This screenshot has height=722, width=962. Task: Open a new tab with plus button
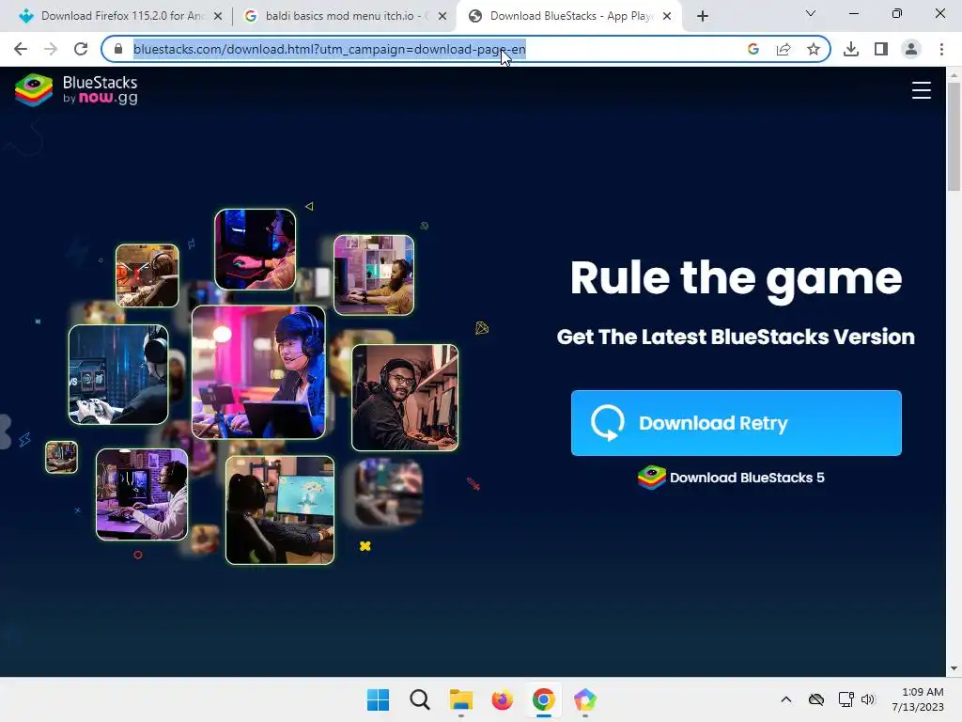[703, 16]
